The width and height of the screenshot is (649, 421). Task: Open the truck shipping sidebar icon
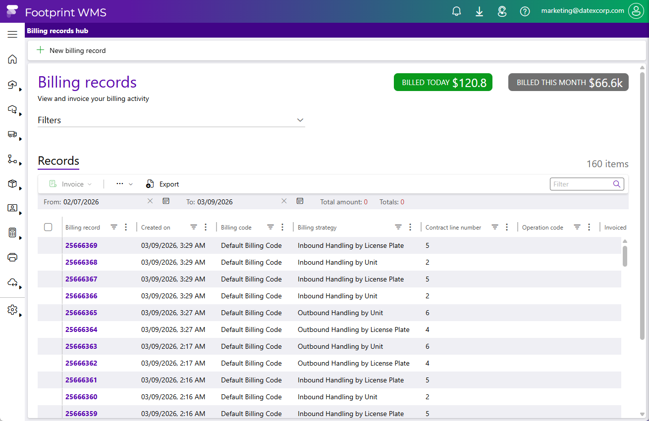tap(12, 134)
